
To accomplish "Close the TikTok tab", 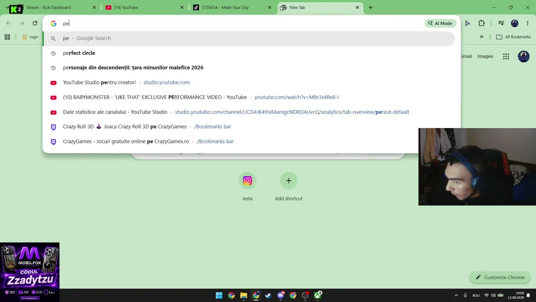I will (x=270, y=8).
